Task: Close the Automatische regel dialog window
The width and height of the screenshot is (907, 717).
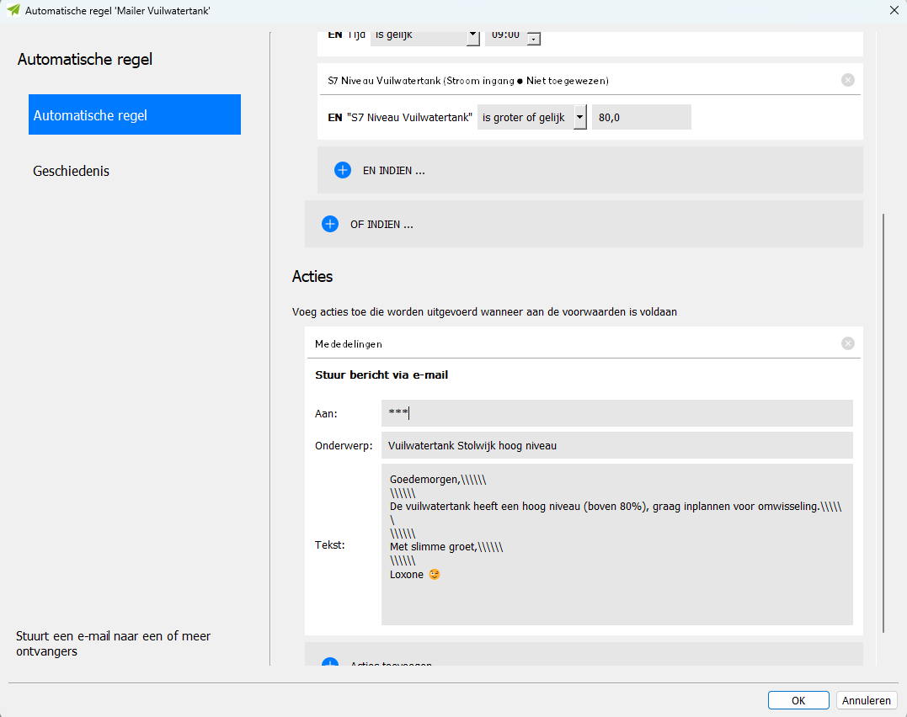Action: [x=894, y=10]
